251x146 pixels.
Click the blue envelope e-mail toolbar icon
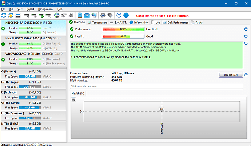tap(87, 15)
